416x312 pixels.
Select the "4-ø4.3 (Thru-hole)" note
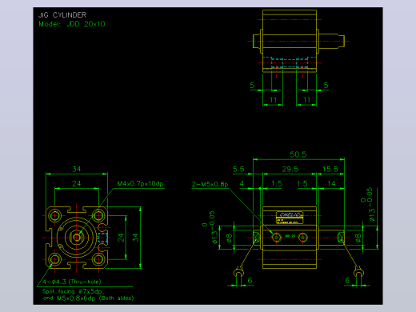(x=72, y=282)
